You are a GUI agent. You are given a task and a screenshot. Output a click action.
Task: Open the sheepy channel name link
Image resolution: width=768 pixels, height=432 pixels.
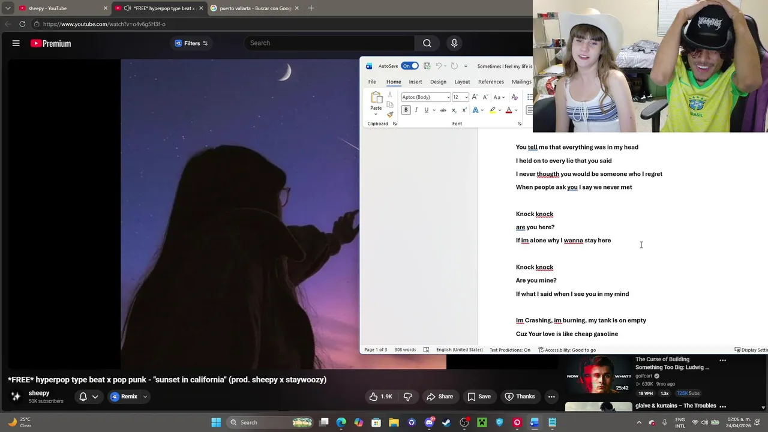coord(39,393)
